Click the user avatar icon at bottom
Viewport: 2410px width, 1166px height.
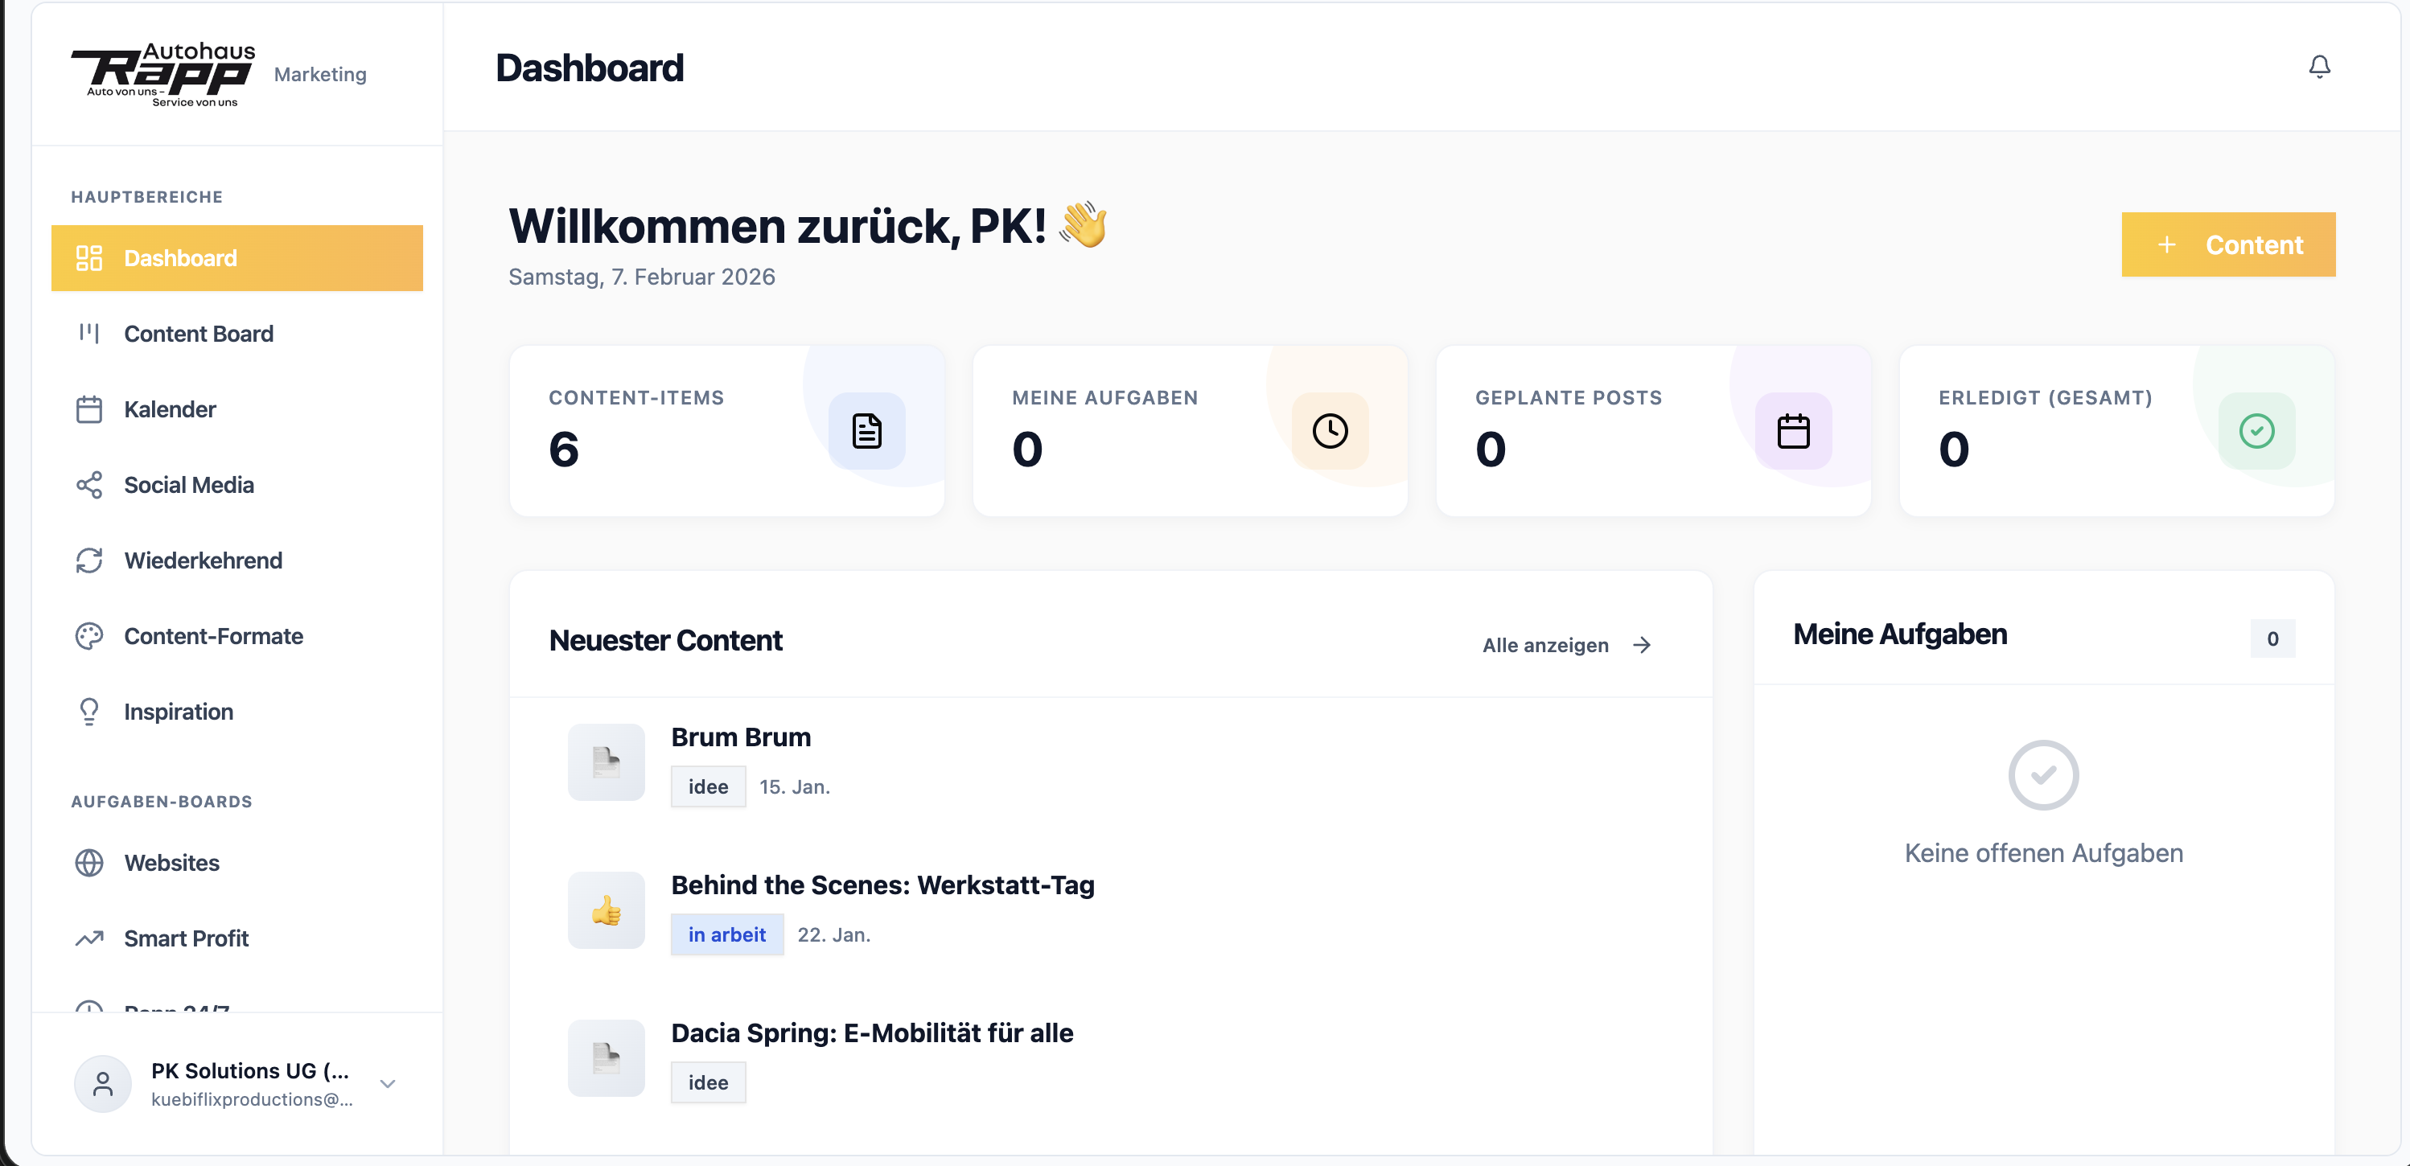[102, 1083]
